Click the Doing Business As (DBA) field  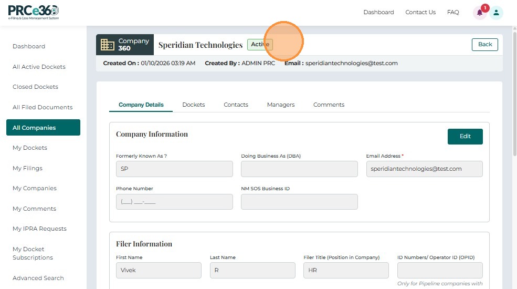click(x=299, y=169)
